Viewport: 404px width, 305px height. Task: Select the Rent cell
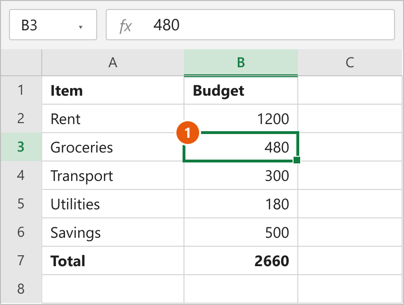click(x=113, y=119)
